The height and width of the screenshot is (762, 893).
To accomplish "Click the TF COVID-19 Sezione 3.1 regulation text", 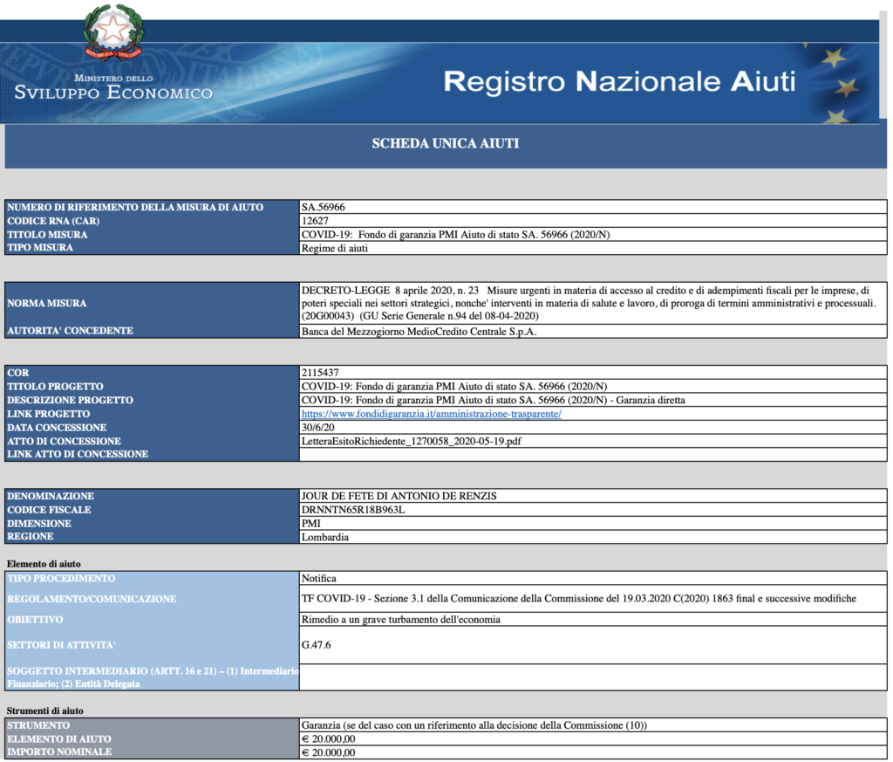I will pyautogui.click(x=579, y=599).
